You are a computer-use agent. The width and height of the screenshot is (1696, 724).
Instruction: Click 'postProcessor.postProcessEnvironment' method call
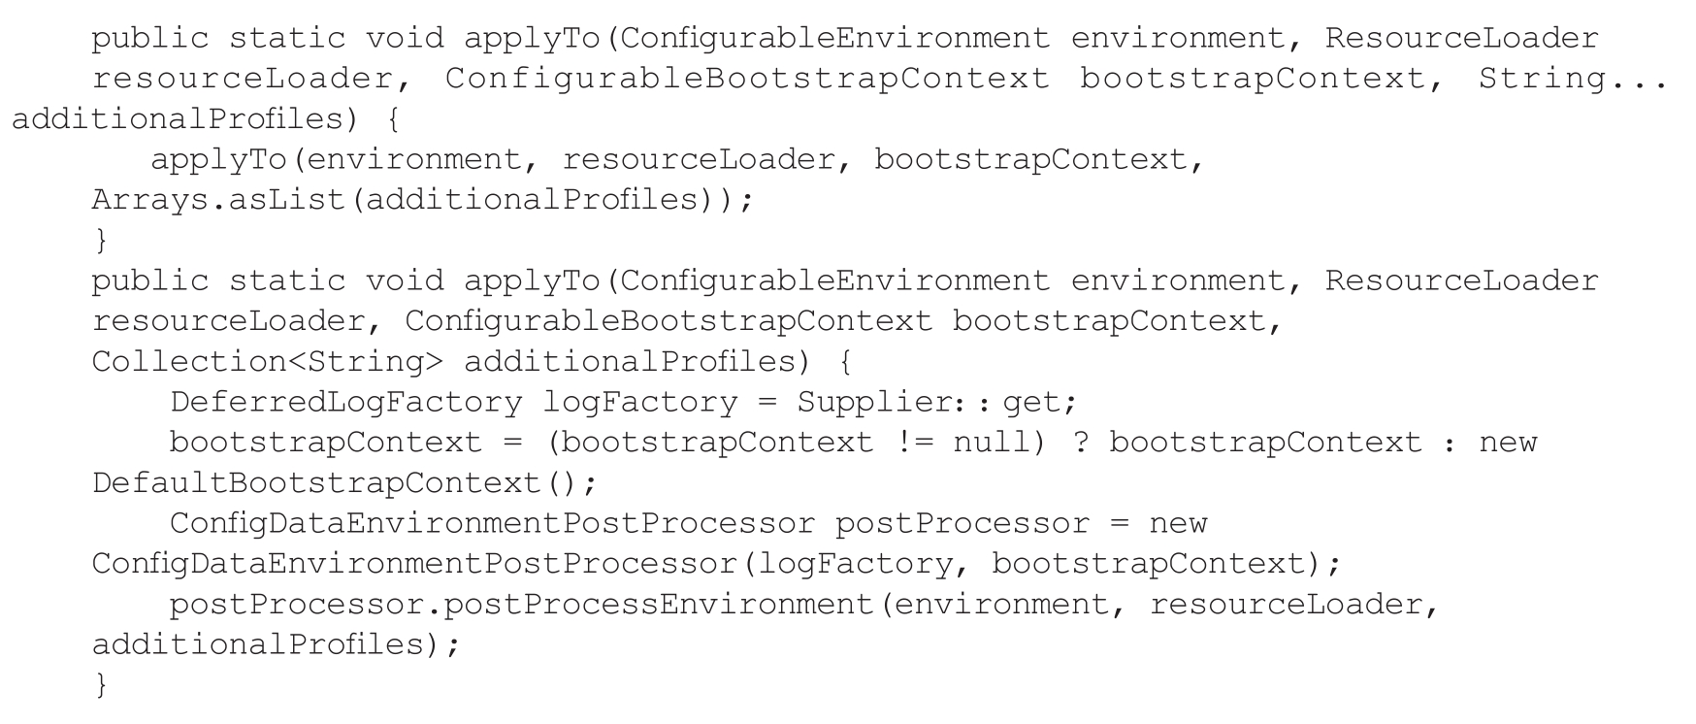point(522,604)
